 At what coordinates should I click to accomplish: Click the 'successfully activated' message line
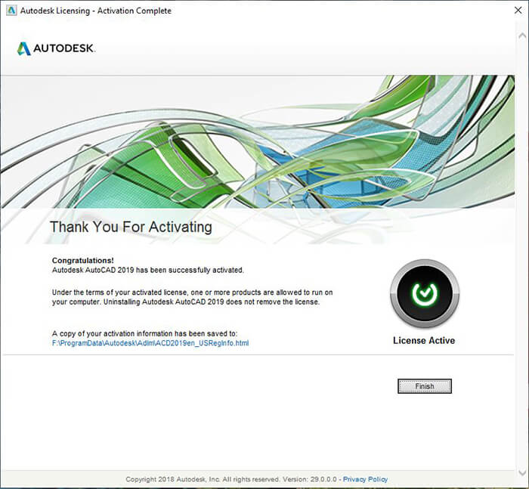[x=148, y=270]
